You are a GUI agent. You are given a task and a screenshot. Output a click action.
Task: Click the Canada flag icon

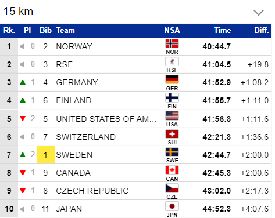pos(172,170)
